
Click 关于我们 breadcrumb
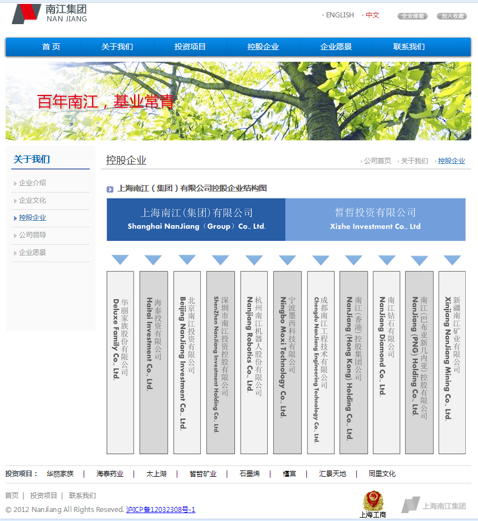click(x=414, y=161)
